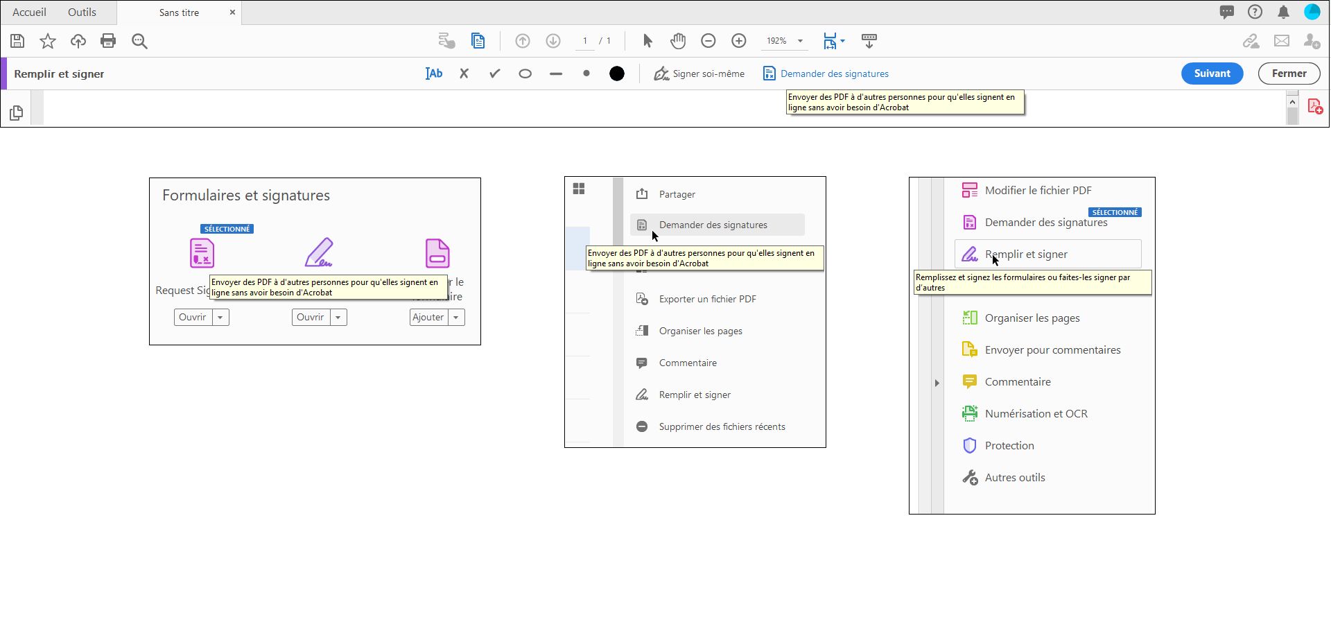This screenshot has height=622, width=1331.
Task: Click the Save file icon
Action: [17, 41]
